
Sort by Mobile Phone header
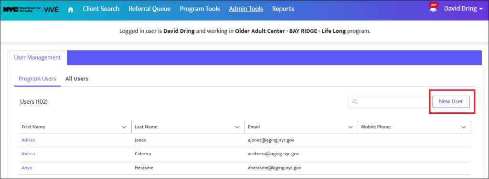click(x=376, y=127)
